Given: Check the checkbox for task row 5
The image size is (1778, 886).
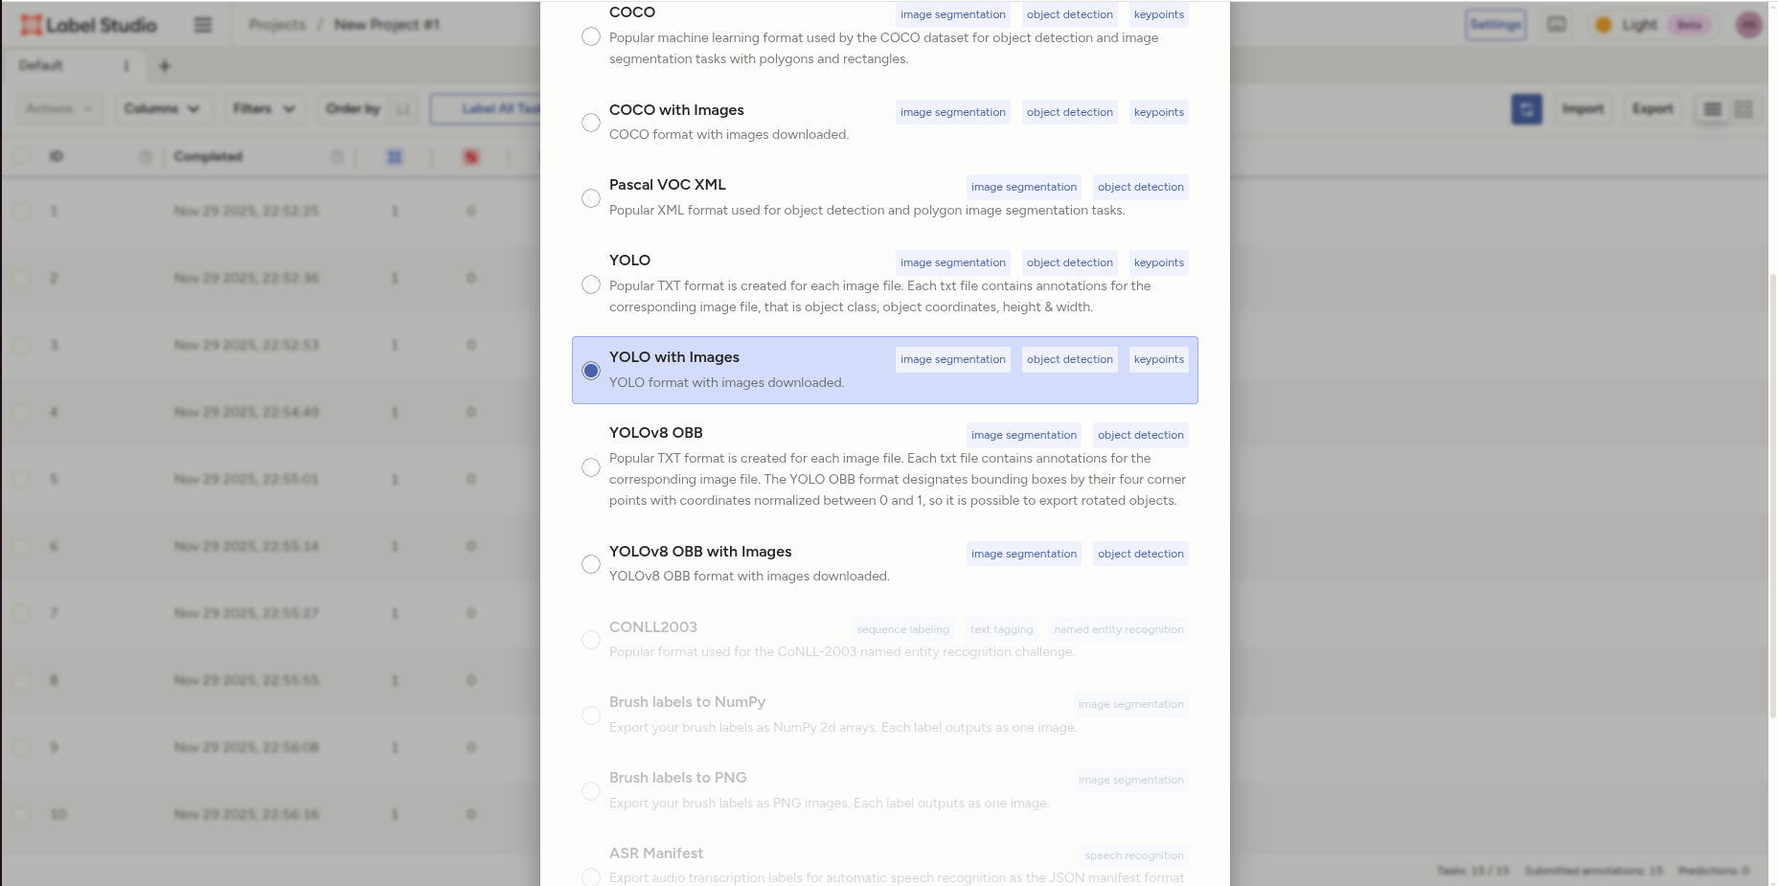Looking at the screenshot, I should (21, 479).
